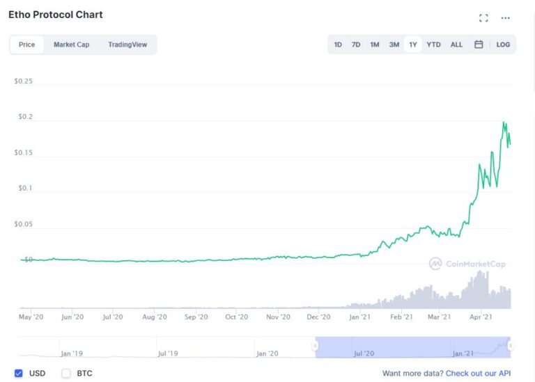535x382 pixels.
Task: Show ALL time price history
Action: [x=456, y=45]
